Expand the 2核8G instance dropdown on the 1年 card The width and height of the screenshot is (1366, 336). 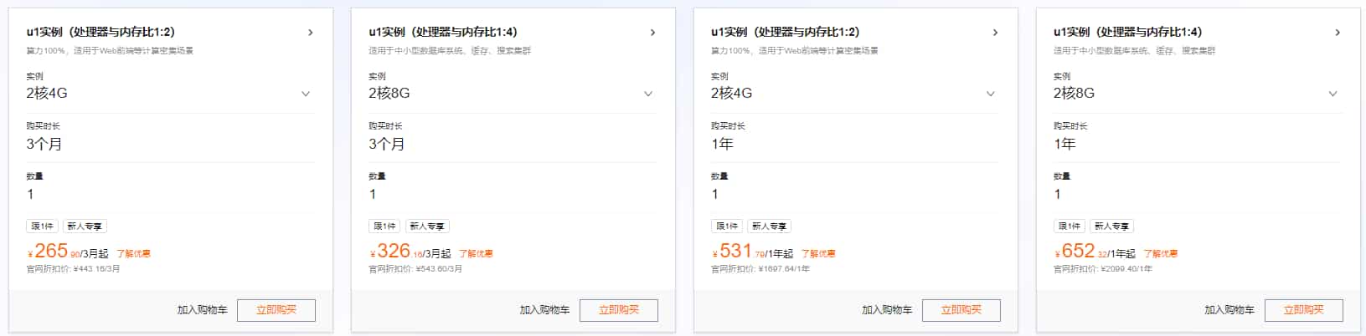coord(1333,94)
